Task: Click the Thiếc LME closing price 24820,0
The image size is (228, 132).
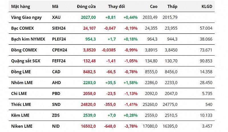Action: pos(87,104)
